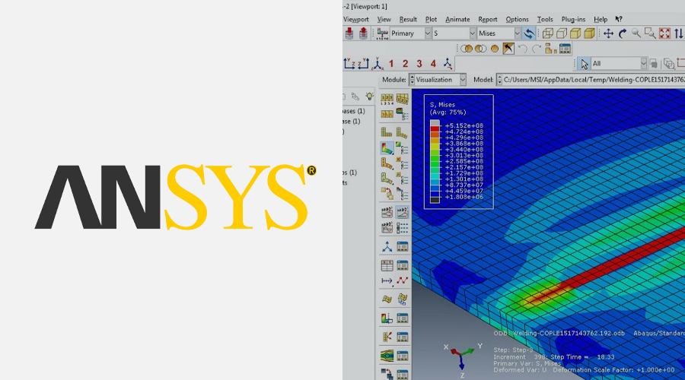Click the first overlapping circles display group icon
This screenshot has width=685, height=380.
467,49
